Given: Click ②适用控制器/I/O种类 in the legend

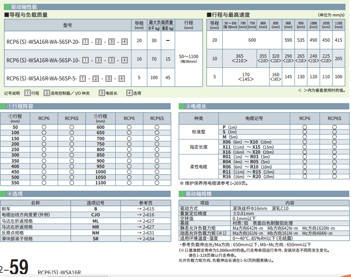Looking at the screenshot, I should tap(67, 93).
